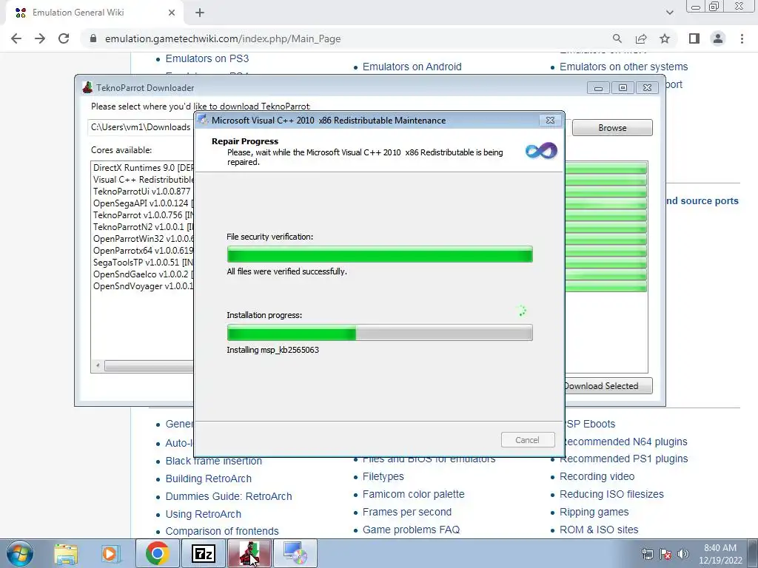
Task: Maximize the TeknoParrot Downloader window
Action: 623,87
